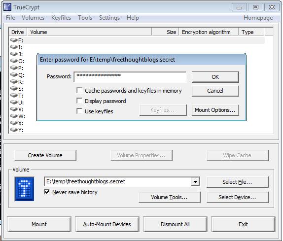
Task: Open the Help menu
Action: point(133,18)
